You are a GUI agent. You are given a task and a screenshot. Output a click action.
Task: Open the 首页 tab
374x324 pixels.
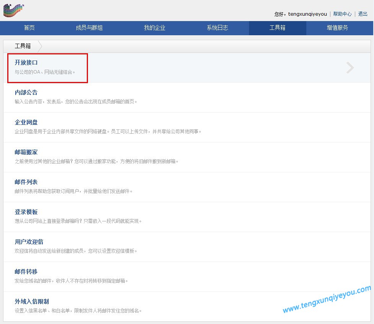tap(29, 28)
